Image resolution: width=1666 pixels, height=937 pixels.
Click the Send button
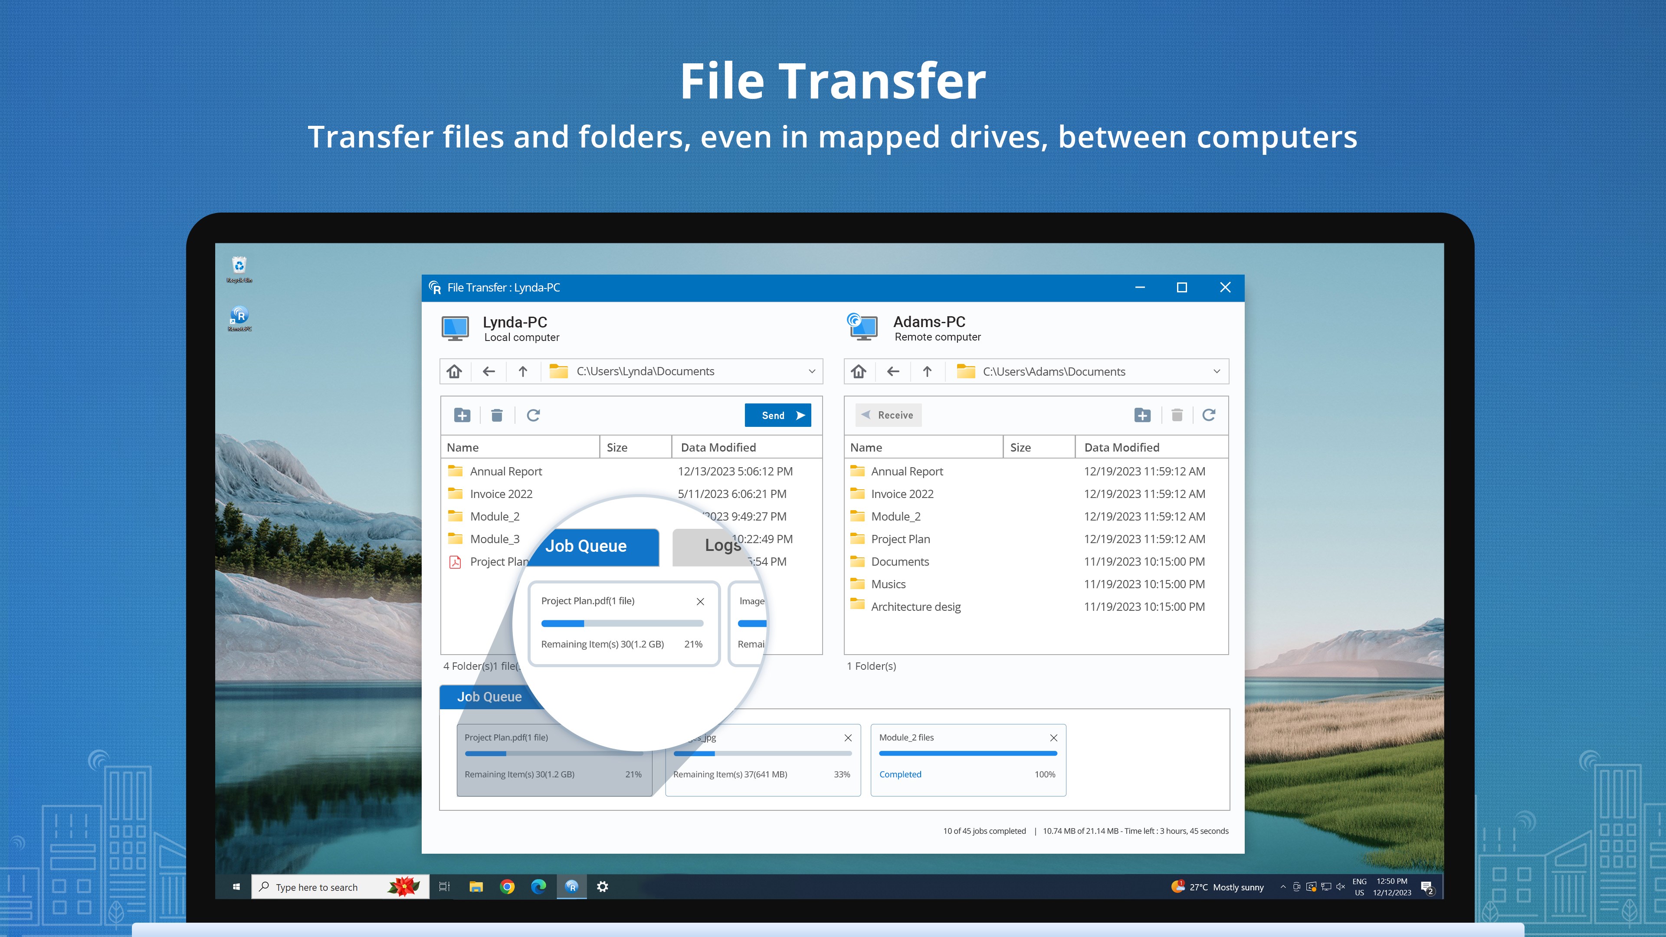777,415
